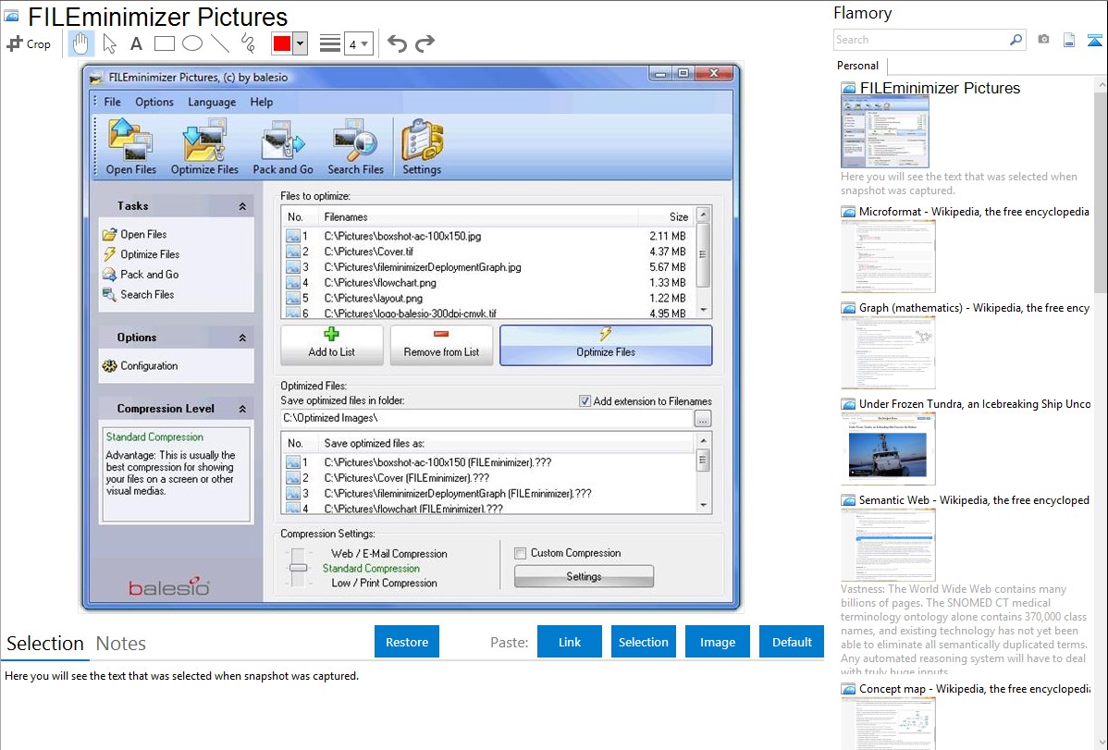Collapse the Compression Level panel

[x=242, y=410]
